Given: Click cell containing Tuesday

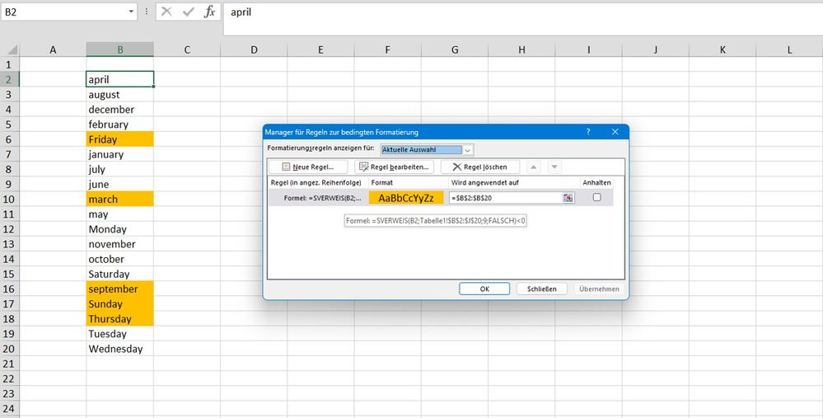Looking at the screenshot, I should point(120,334).
